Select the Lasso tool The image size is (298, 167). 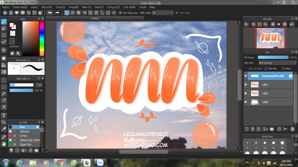(3, 87)
